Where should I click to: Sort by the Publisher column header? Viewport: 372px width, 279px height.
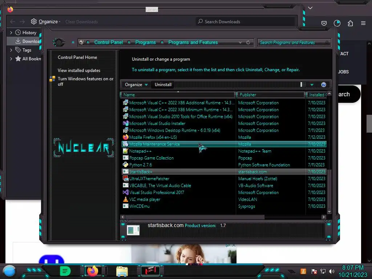click(x=271, y=95)
